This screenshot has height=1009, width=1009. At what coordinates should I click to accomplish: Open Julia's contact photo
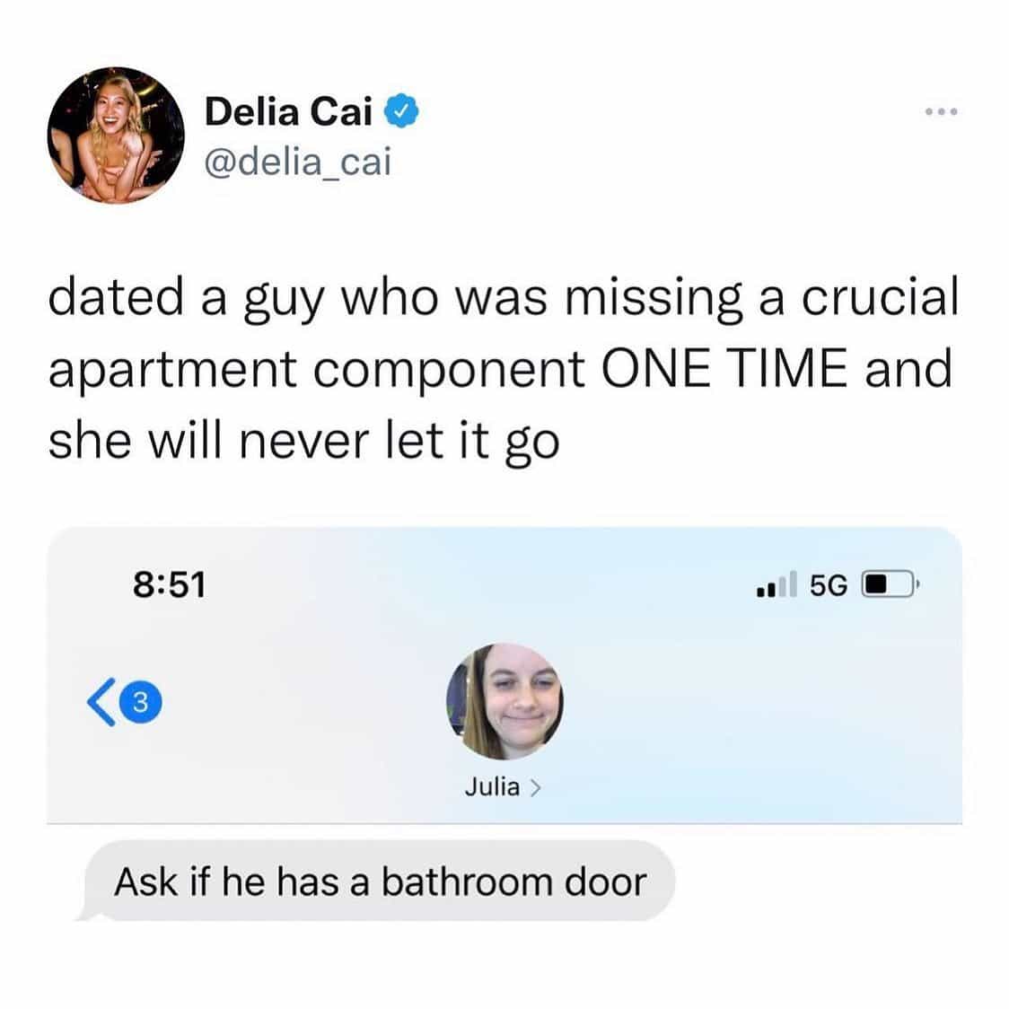coord(504,701)
